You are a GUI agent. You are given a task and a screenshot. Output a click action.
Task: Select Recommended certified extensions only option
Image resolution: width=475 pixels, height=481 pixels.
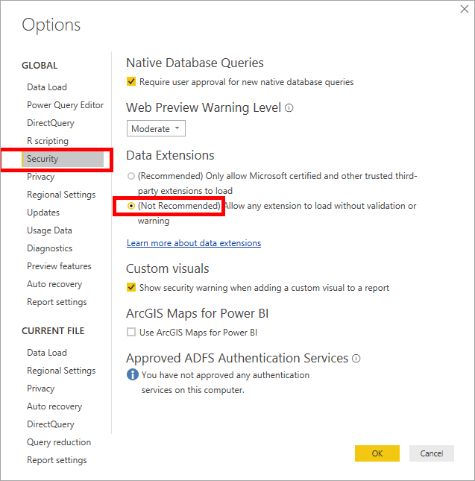coord(131,176)
